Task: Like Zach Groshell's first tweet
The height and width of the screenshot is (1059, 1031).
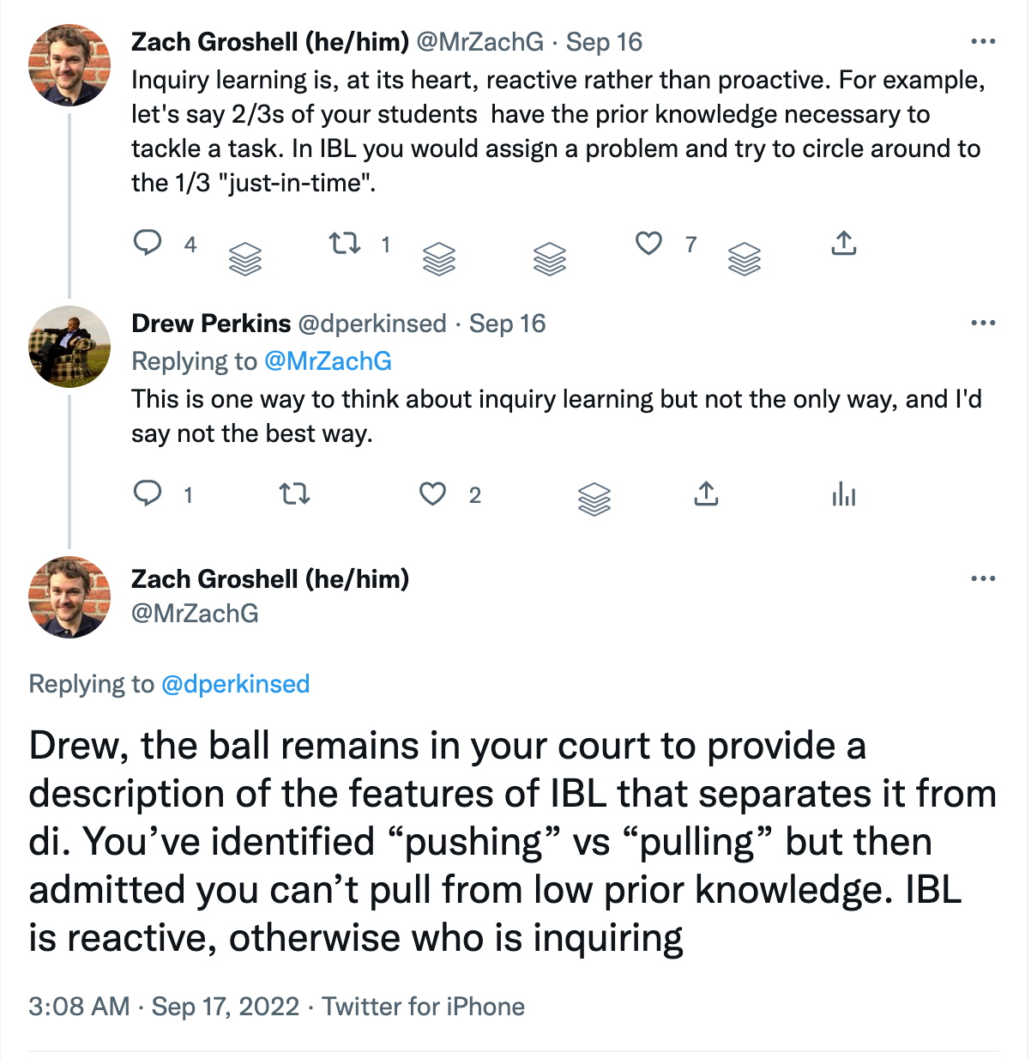Action: pyautogui.click(x=648, y=245)
